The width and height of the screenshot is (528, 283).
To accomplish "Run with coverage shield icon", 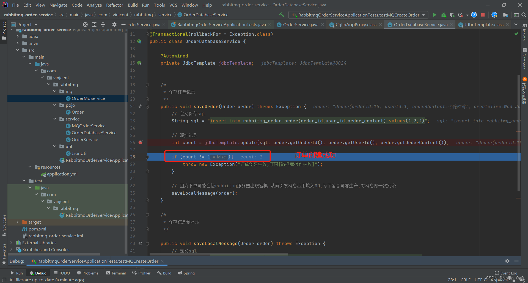I will 452,15.
